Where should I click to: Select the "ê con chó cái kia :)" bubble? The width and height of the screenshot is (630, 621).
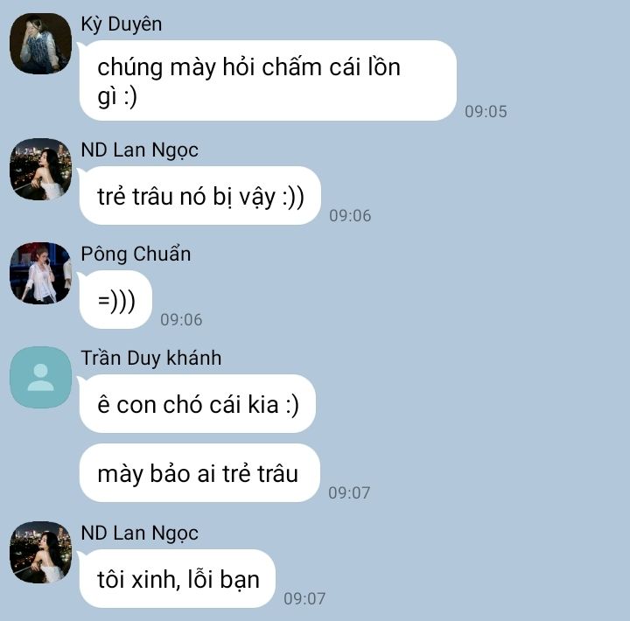tap(197, 404)
